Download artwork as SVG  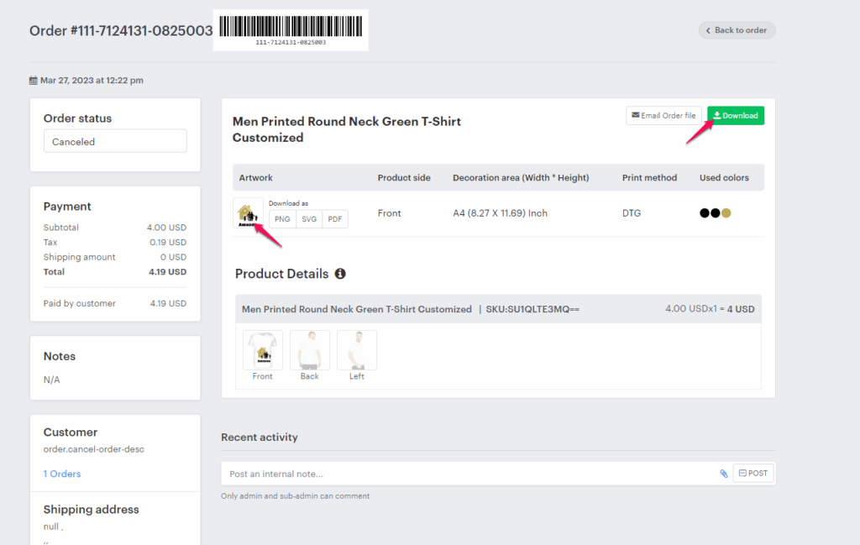(x=309, y=219)
